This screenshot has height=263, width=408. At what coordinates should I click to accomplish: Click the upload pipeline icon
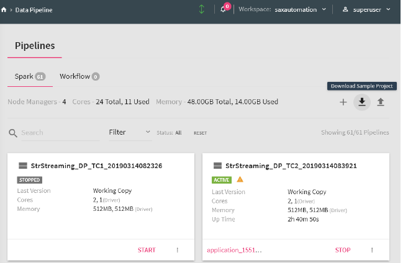[x=381, y=102]
